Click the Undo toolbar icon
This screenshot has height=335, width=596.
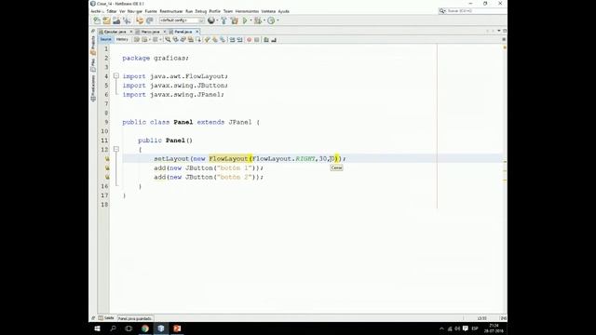coord(140,20)
